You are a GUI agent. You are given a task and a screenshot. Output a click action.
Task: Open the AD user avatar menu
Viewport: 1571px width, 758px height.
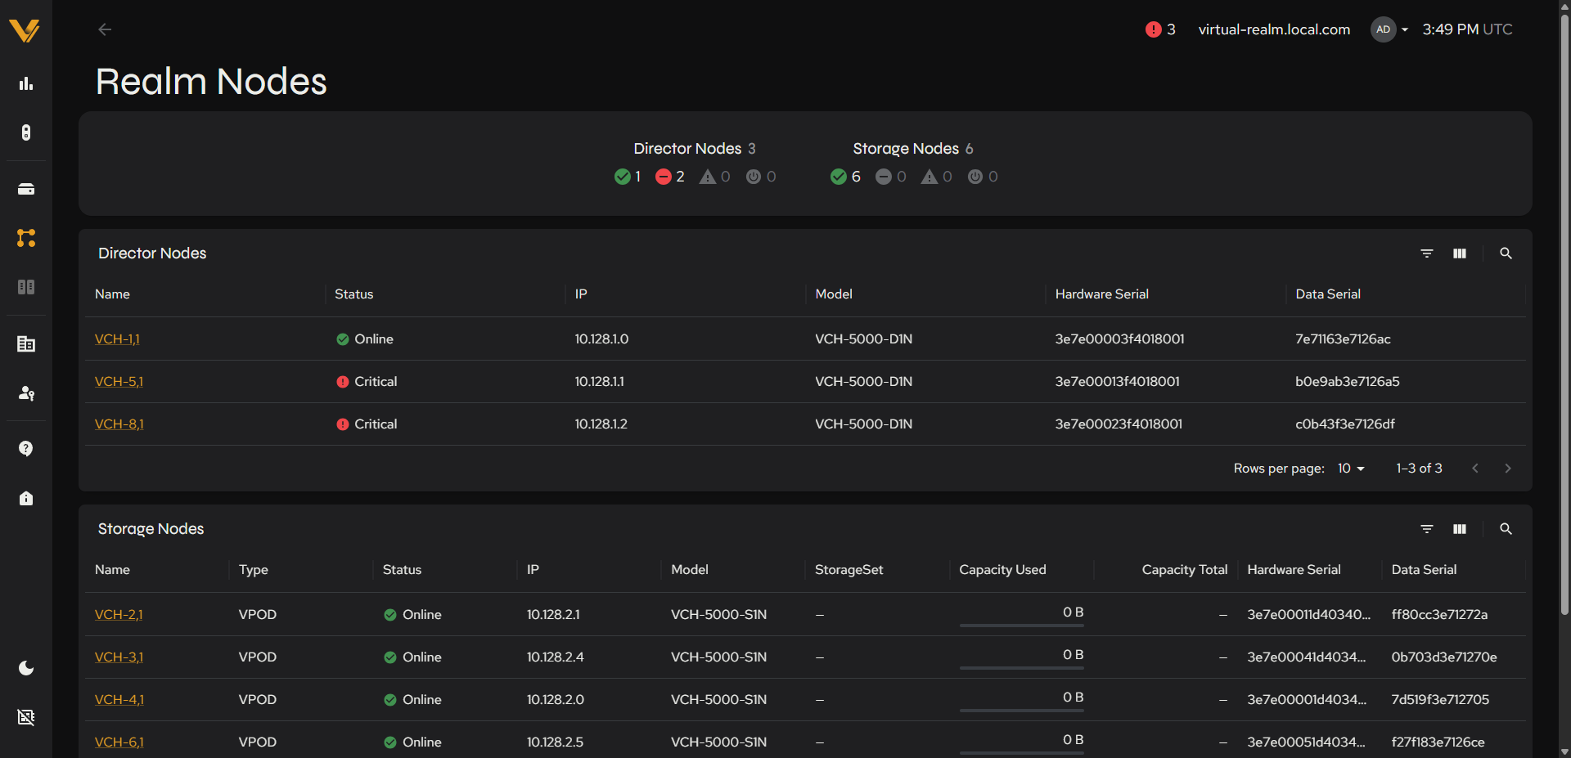1389,29
